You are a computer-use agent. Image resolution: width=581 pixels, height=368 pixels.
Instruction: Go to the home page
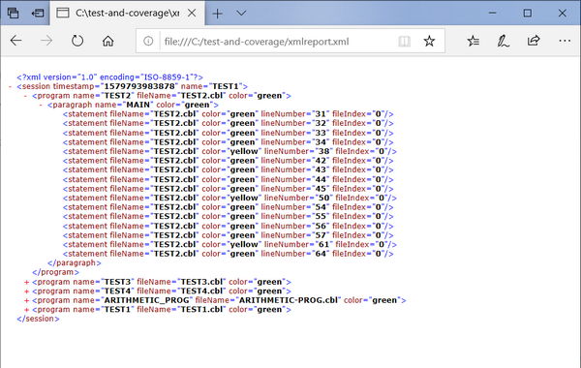tap(107, 41)
